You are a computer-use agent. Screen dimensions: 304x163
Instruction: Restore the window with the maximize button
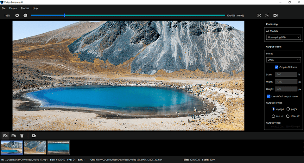289,2
